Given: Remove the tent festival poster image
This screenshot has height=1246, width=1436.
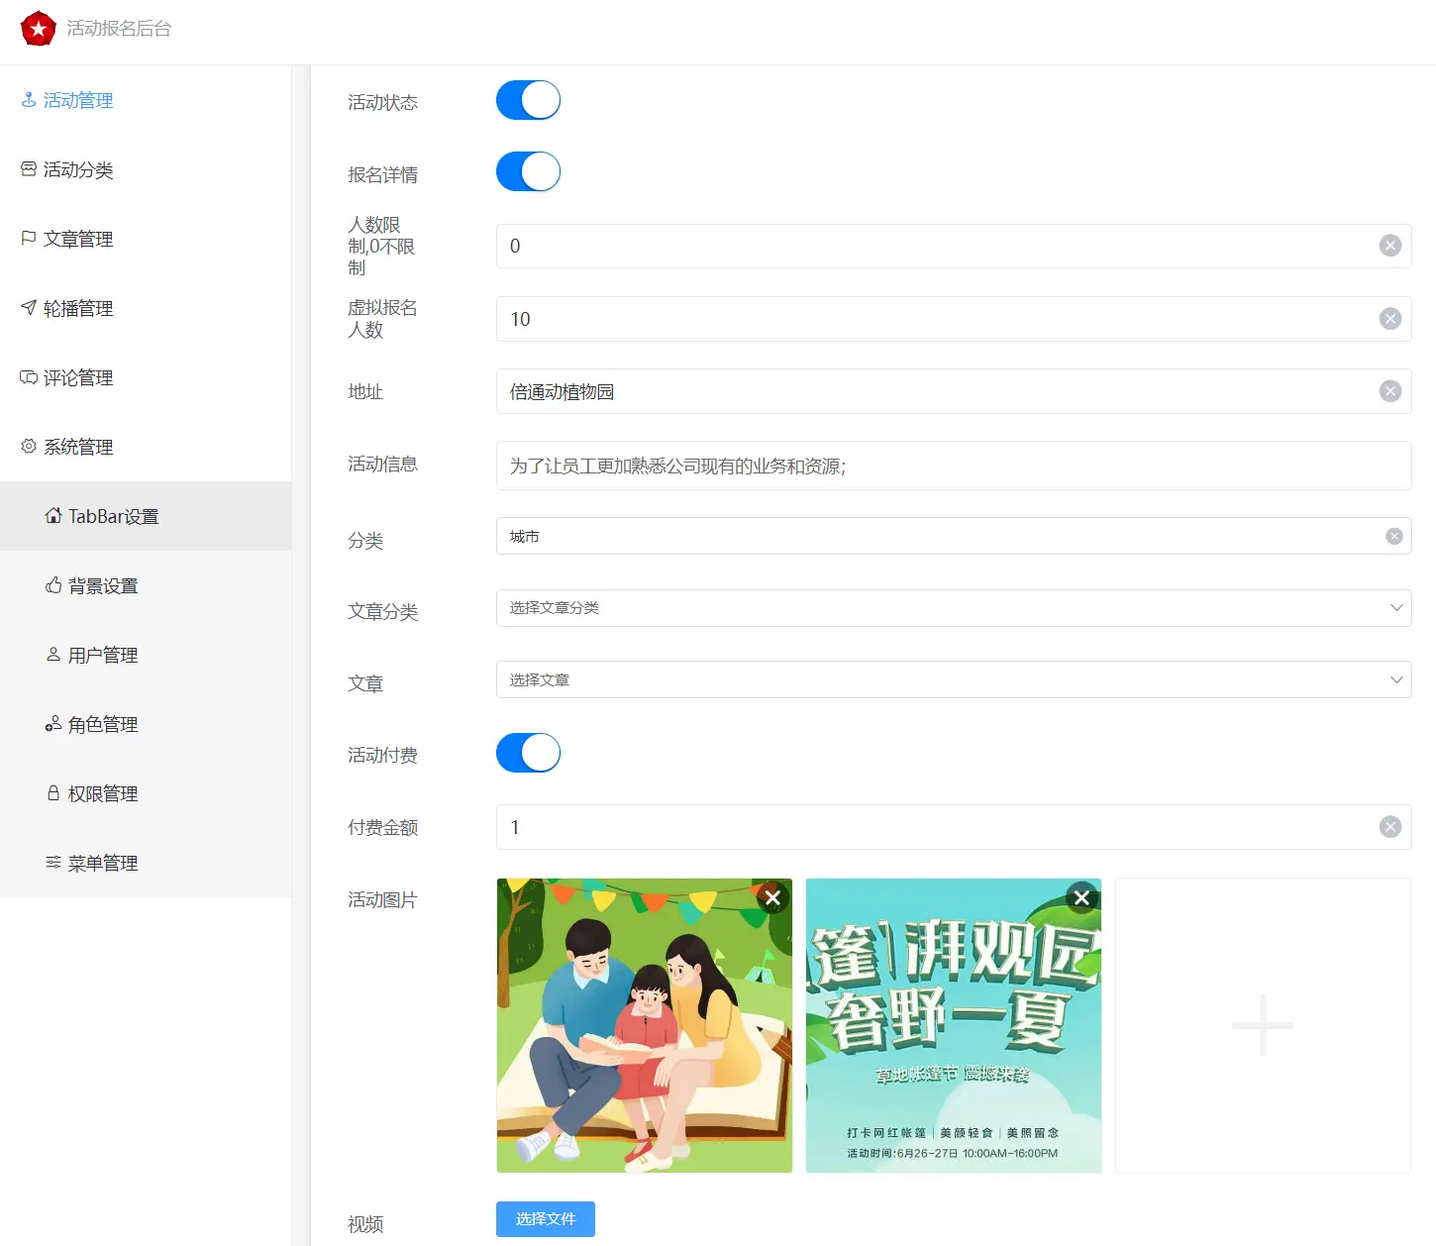Looking at the screenshot, I should point(1081,898).
